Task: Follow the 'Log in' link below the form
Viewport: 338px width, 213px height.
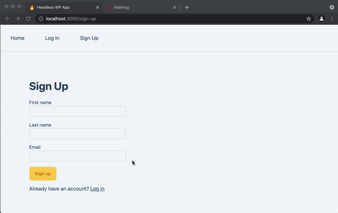Action: [97, 189]
